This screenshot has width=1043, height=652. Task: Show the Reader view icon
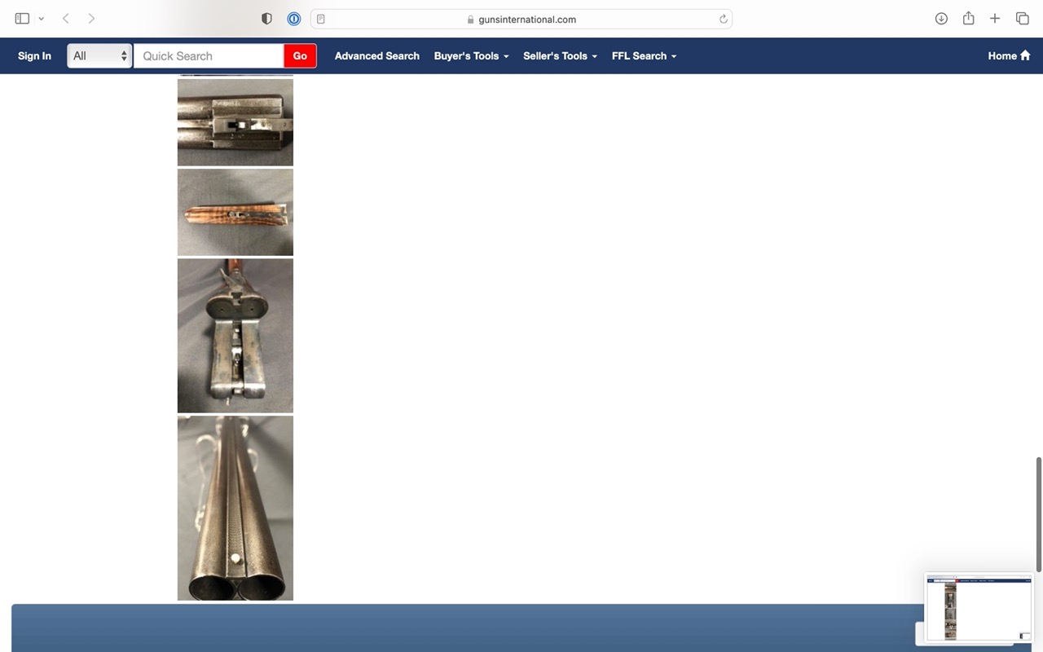321,19
